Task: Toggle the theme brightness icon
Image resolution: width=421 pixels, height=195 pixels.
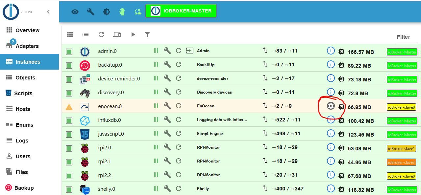Action: pyautogui.click(x=107, y=12)
